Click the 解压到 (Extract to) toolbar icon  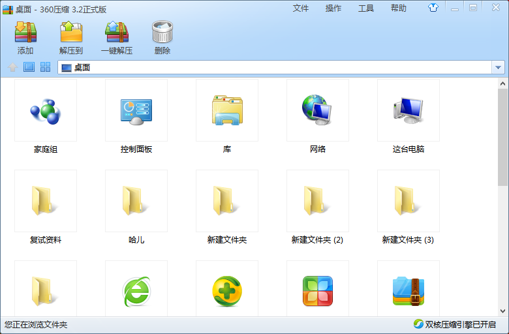pyautogui.click(x=71, y=32)
